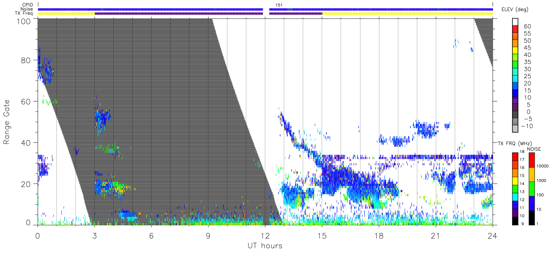Screen dimensions: 554x255
Task: Click the 55 label on ELEV colorbar
Action: click(526, 34)
